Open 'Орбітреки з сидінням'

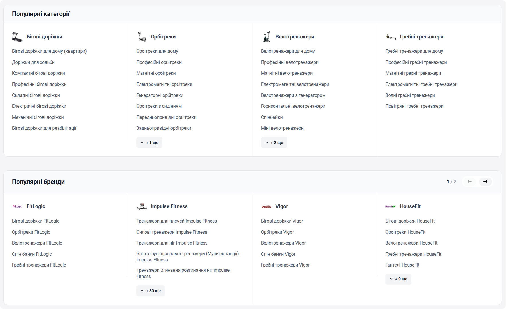(159, 106)
